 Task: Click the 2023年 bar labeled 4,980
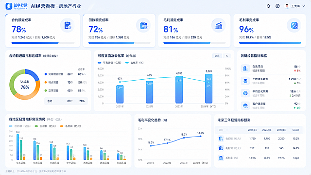coord(179,89)
